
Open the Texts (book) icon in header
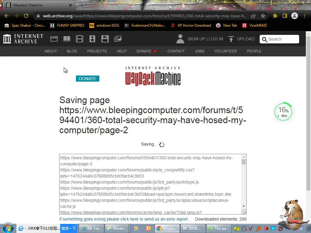pos(67,39)
